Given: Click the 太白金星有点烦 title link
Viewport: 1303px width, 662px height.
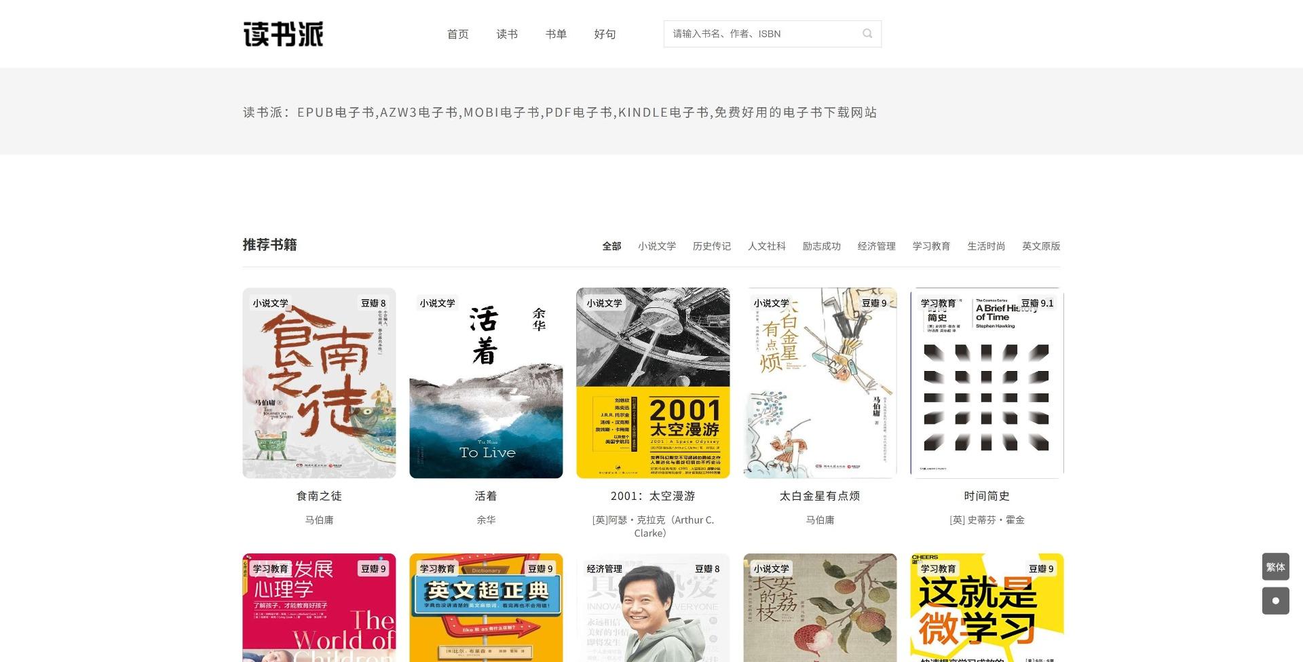Looking at the screenshot, I should (820, 496).
